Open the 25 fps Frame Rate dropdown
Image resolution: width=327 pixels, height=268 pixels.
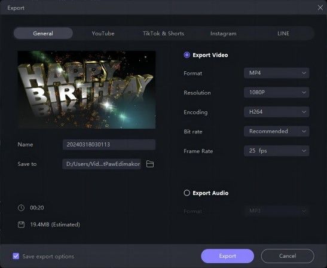click(x=276, y=151)
